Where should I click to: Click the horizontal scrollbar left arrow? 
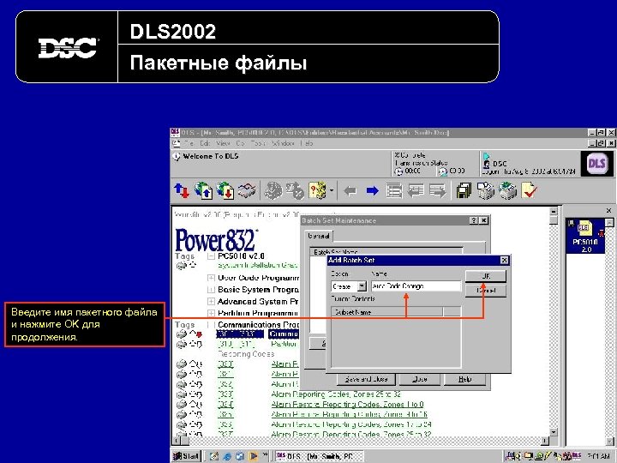pos(177,441)
